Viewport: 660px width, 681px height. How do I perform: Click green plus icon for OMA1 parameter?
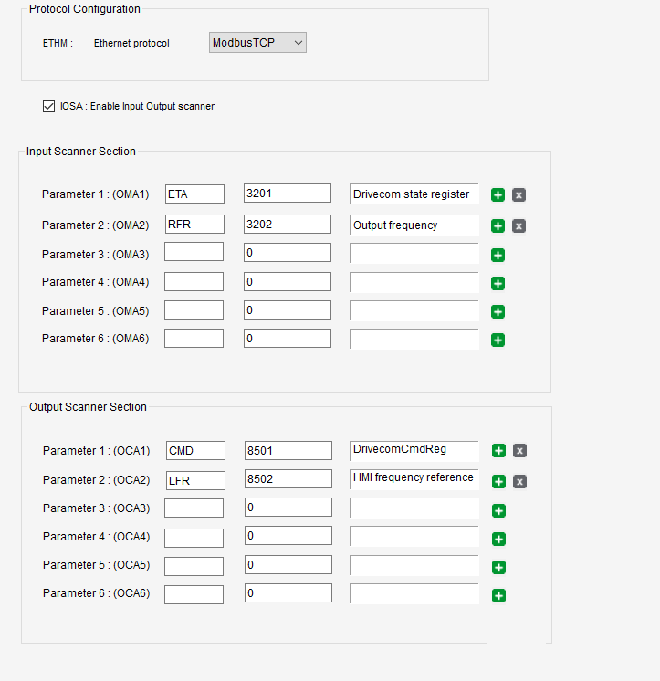pos(498,194)
